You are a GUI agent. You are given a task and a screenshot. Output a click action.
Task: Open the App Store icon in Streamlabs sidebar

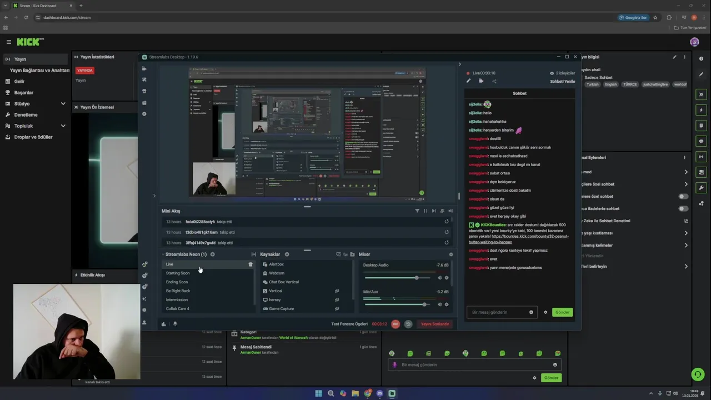(144, 91)
